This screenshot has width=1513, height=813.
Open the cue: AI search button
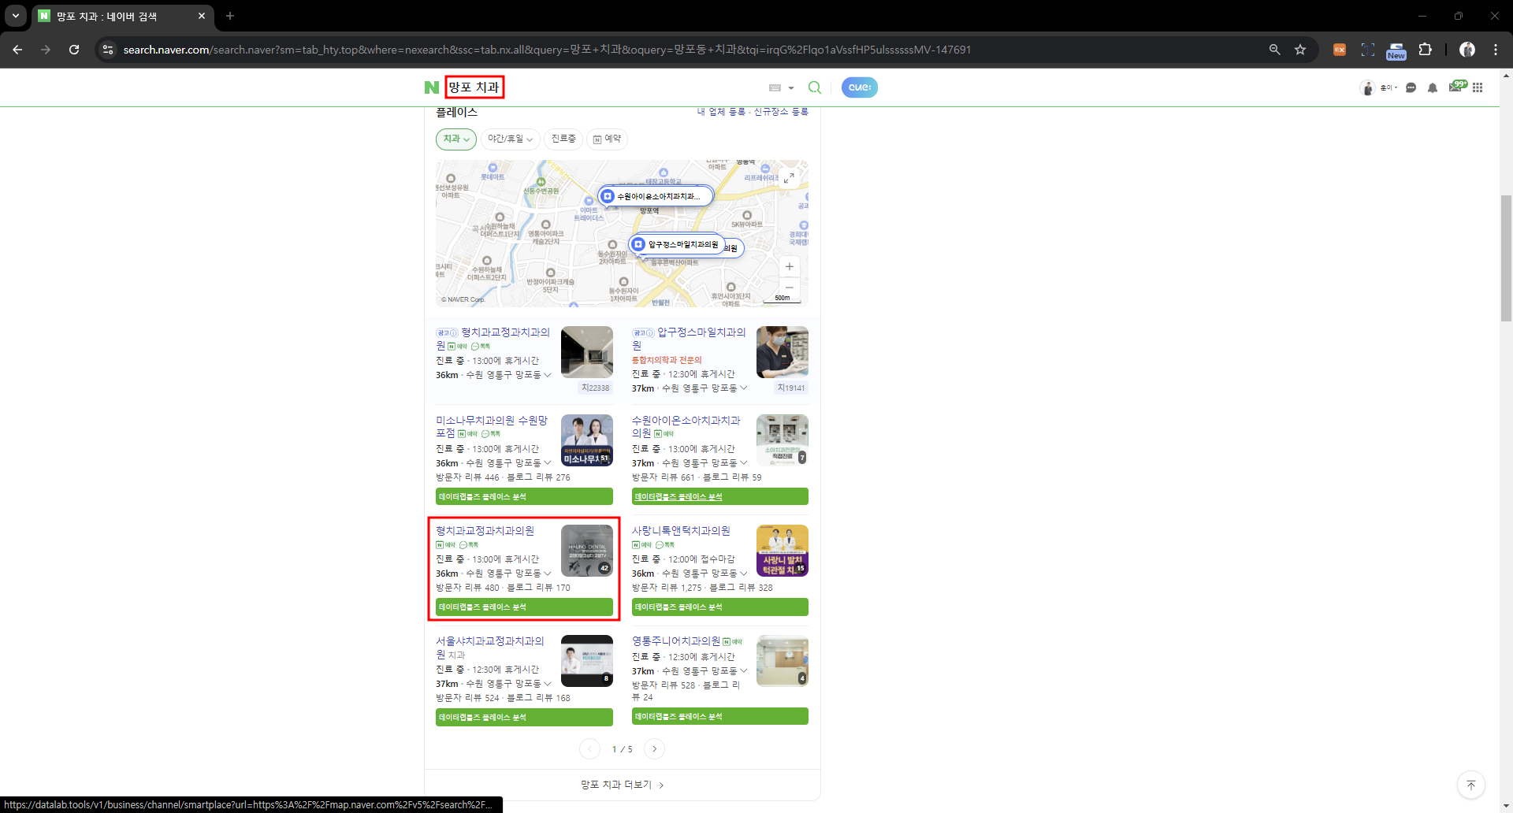860,87
